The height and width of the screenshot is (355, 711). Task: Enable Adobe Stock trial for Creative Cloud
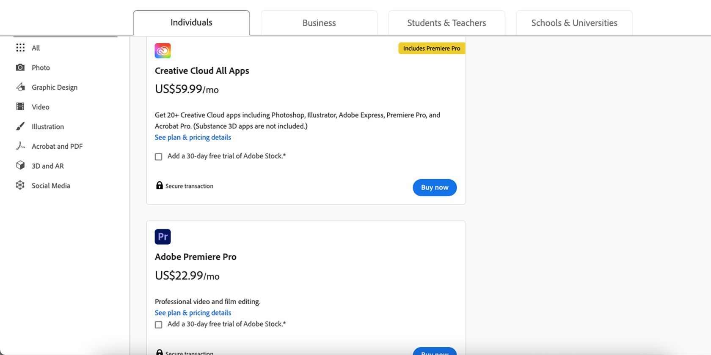click(x=159, y=157)
